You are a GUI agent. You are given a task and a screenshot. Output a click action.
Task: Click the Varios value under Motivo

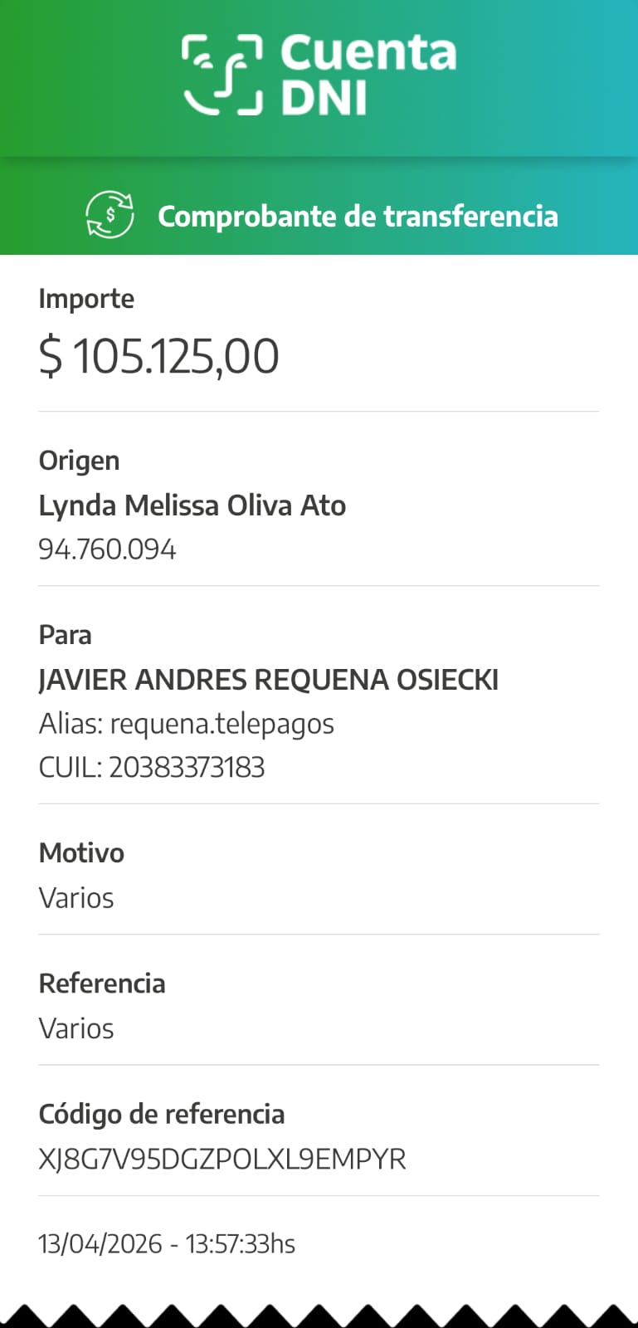tap(76, 897)
